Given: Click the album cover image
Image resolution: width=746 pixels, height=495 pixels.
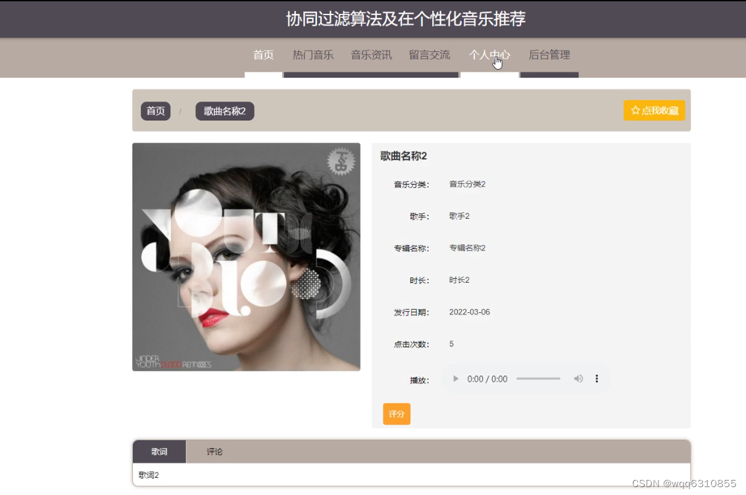Looking at the screenshot, I should click(x=246, y=257).
